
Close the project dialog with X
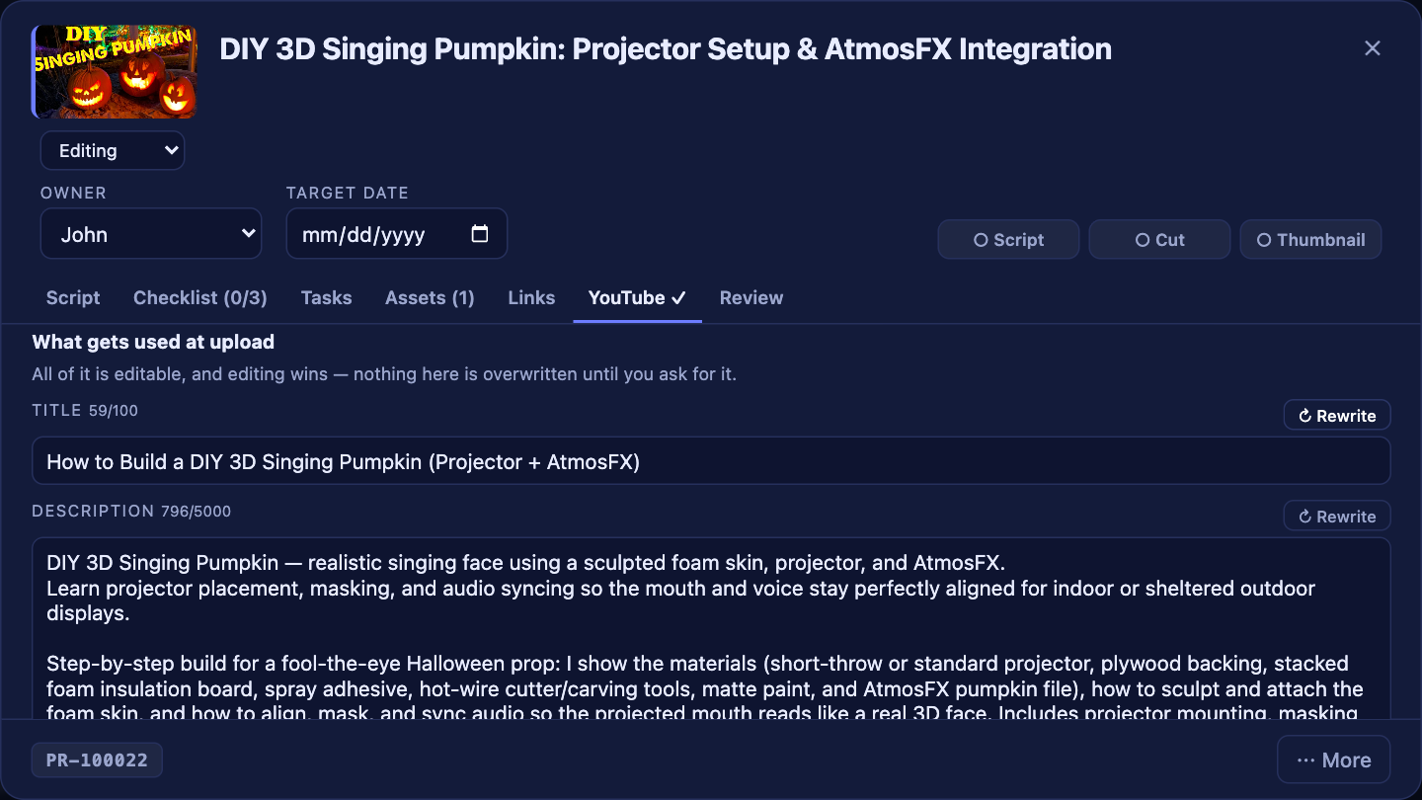click(x=1372, y=48)
